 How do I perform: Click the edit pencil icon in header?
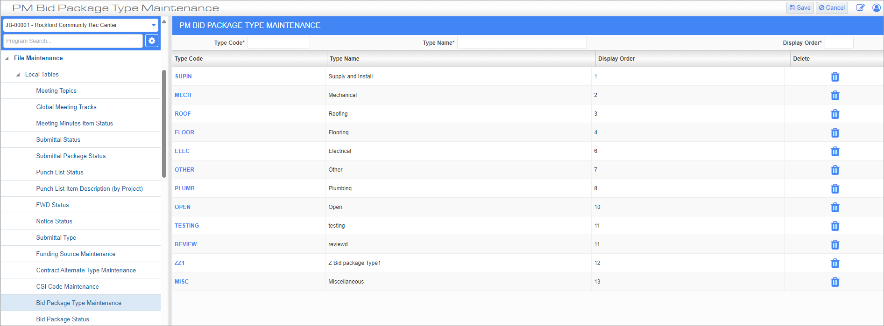pyautogui.click(x=860, y=8)
